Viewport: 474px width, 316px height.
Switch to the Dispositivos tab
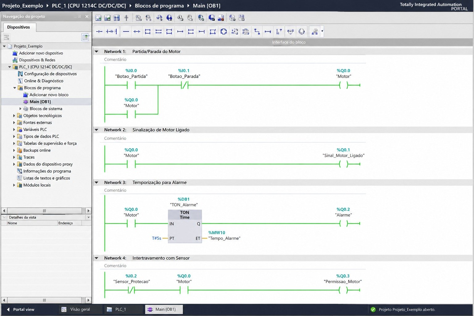pos(19,27)
